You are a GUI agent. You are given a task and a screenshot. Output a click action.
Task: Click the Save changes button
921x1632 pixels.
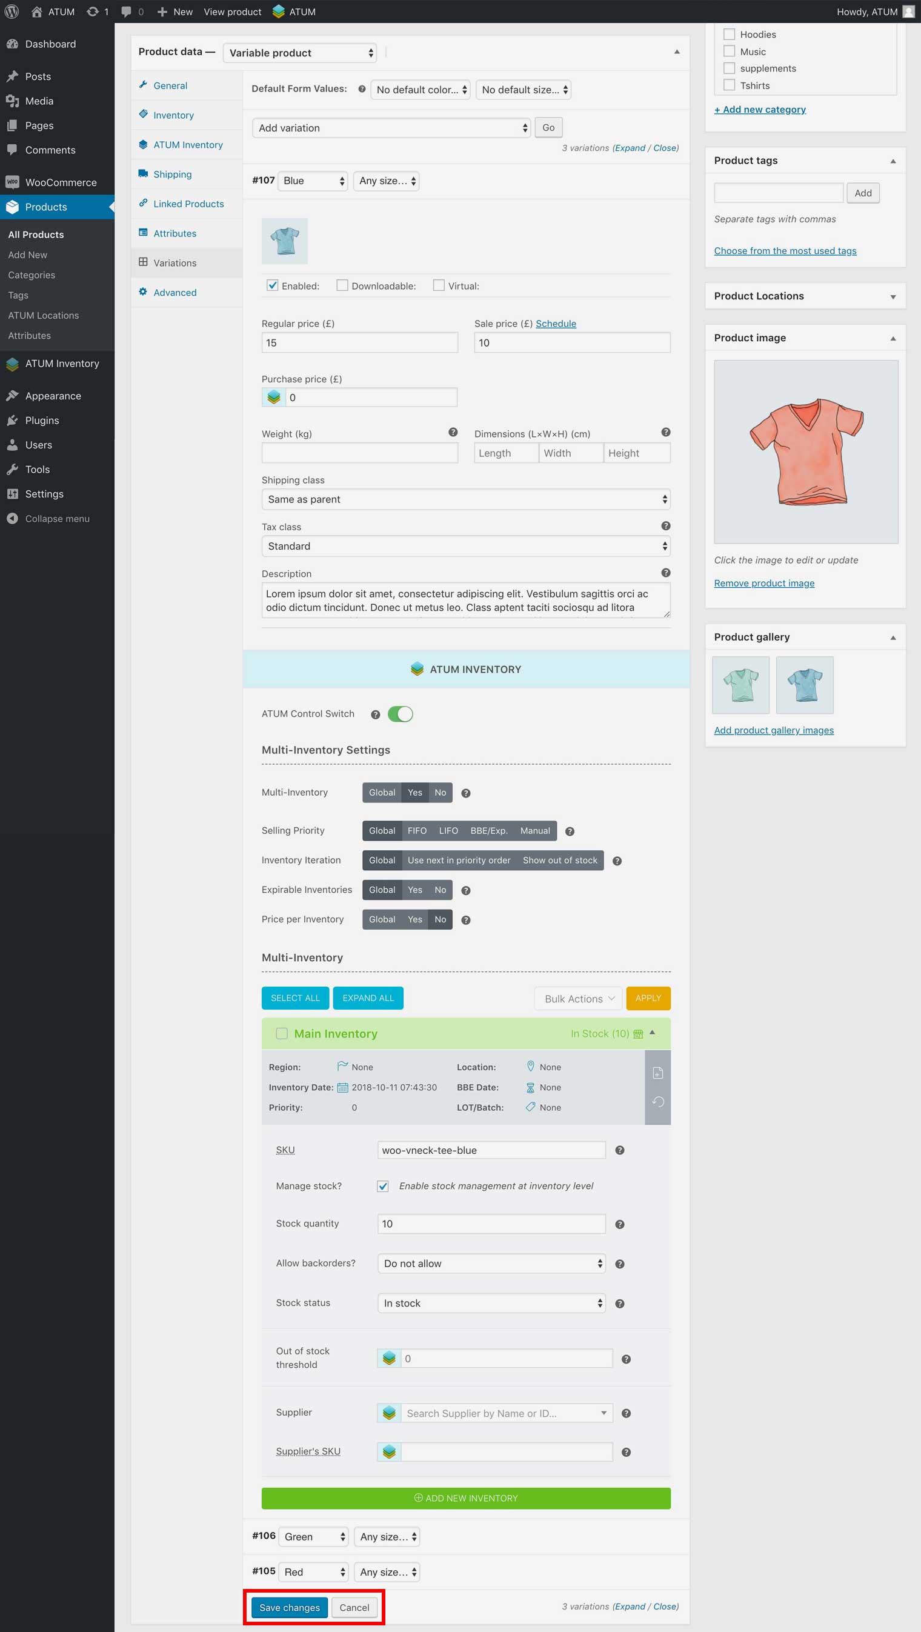point(290,1607)
